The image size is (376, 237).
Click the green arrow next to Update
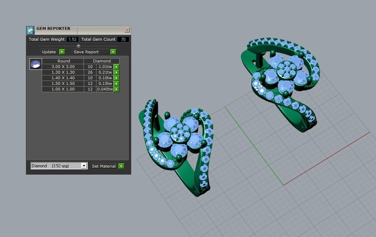coord(62,52)
